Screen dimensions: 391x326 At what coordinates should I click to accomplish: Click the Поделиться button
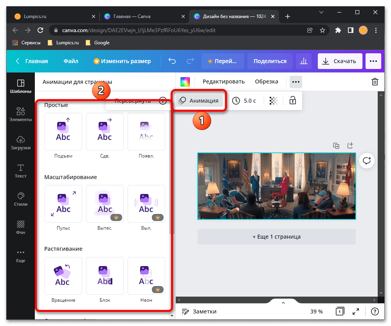click(x=270, y=61)
